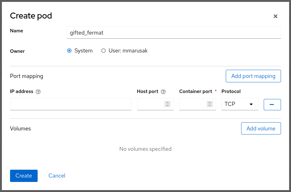The width and height of the screenshot is (291, 192).
Task: Focus the pod Name text field
Action: pos(174,32)
